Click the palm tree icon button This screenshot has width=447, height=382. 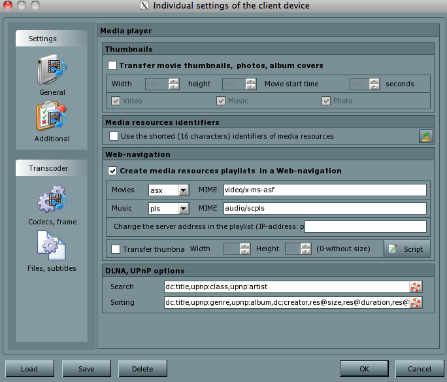click(425, 136)
